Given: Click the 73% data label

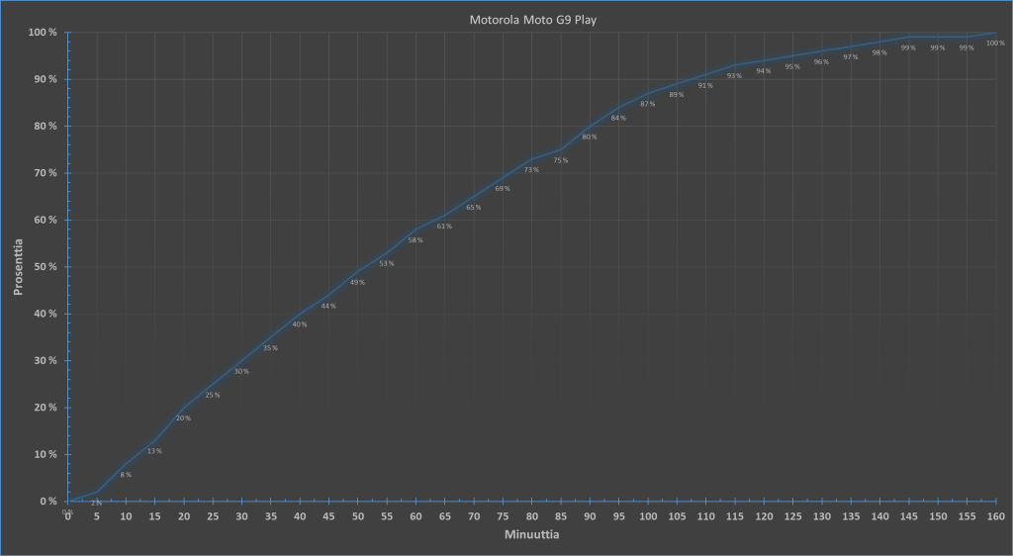Looking at the screenshot, I should (x=531, y=170).
